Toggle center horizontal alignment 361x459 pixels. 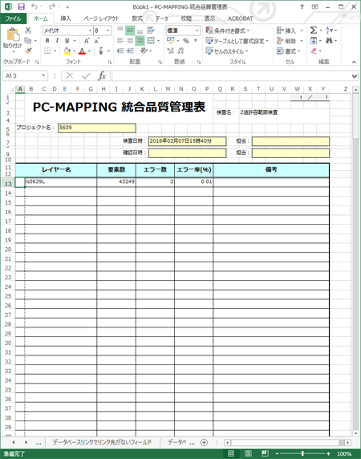point(130,41)
